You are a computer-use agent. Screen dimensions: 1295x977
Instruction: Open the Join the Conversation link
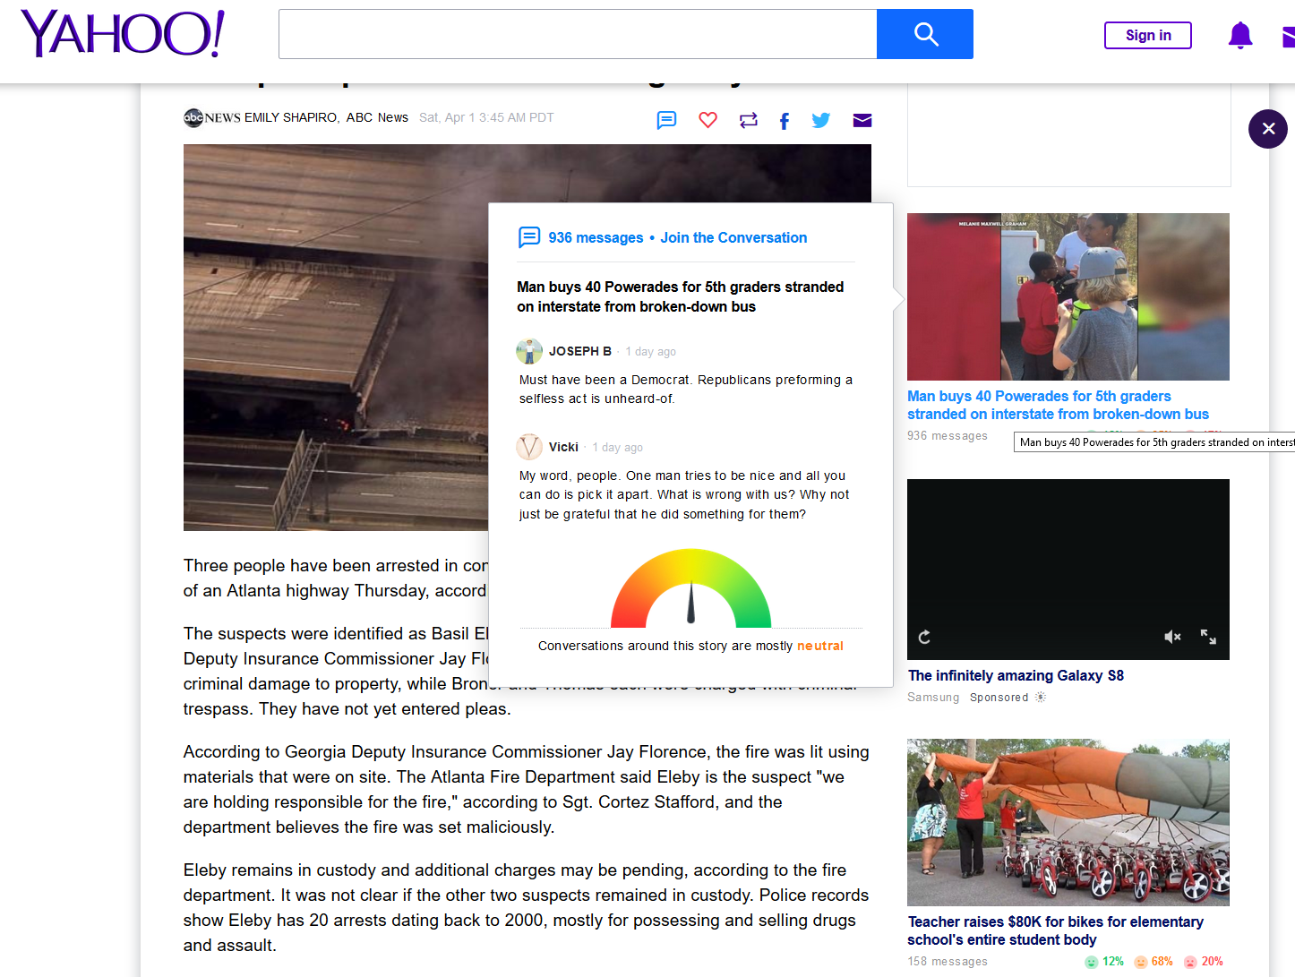pos(733,237)
